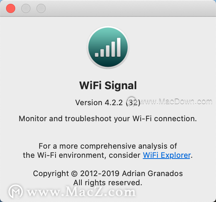Click the grayed-out zoom button
The image size is (216, 202).
(41, 8)
